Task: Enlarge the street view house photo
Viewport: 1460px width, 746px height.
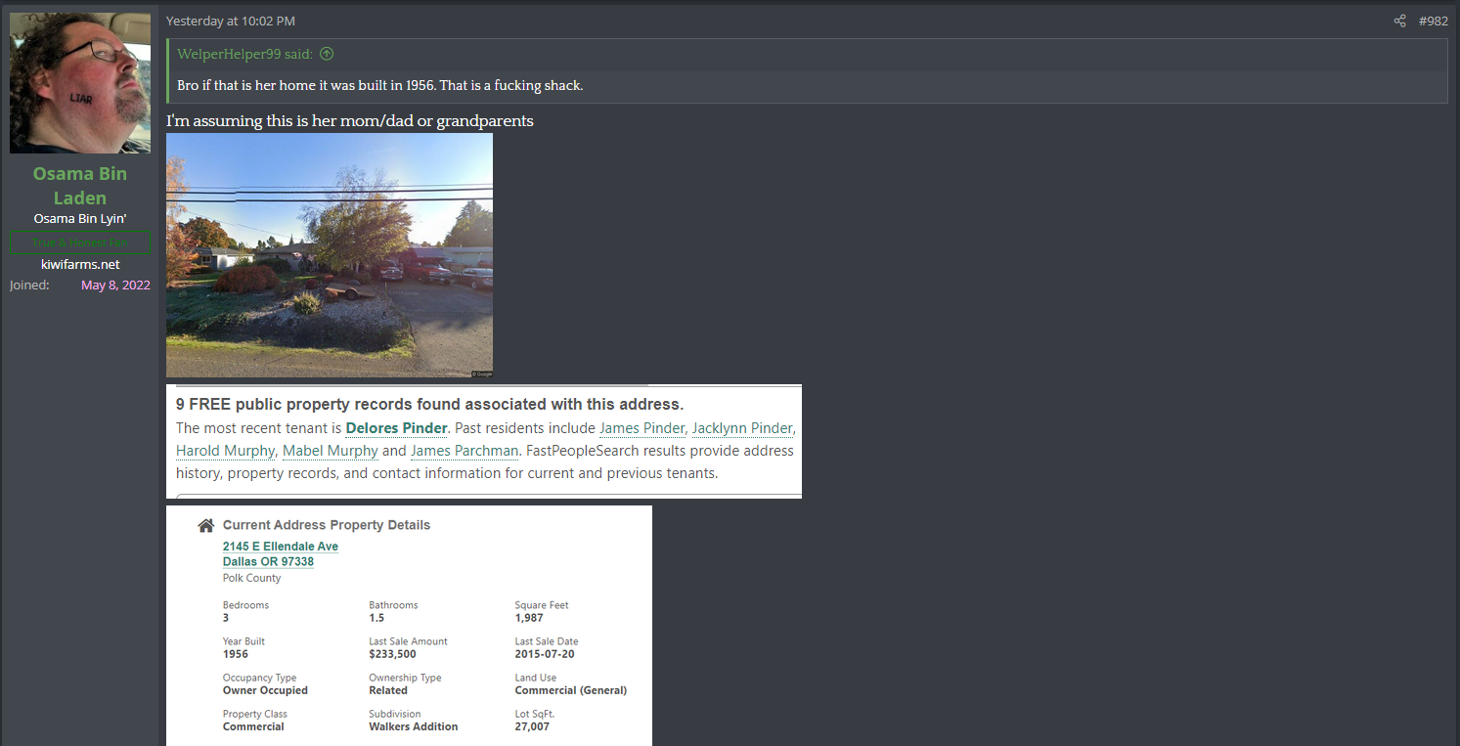Action: coord(330,255)
